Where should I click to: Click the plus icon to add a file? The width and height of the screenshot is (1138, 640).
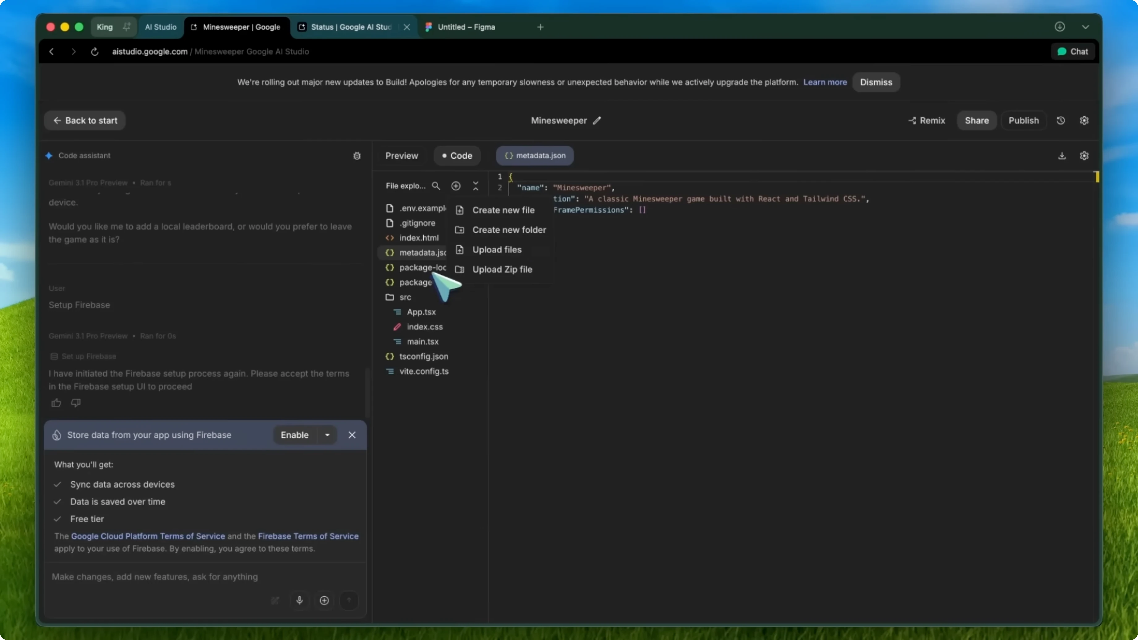456,186
